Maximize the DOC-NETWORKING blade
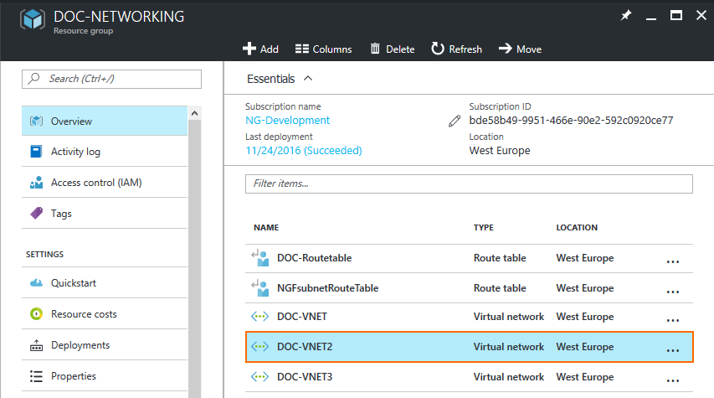714x398 pixels. pyautogui.click(x=676, y=15)
